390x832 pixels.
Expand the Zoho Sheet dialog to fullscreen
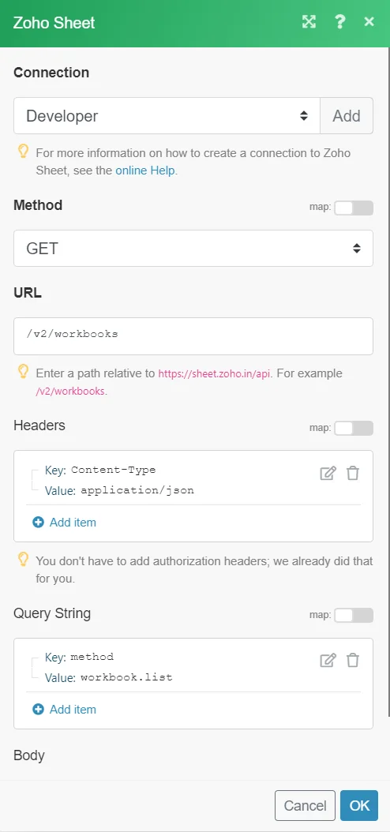[309, 22]
